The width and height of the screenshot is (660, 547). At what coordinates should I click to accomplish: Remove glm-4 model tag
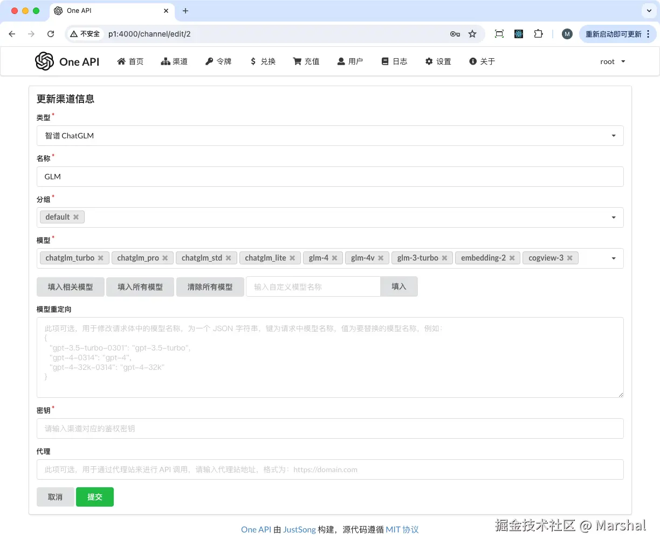point(334,258)
